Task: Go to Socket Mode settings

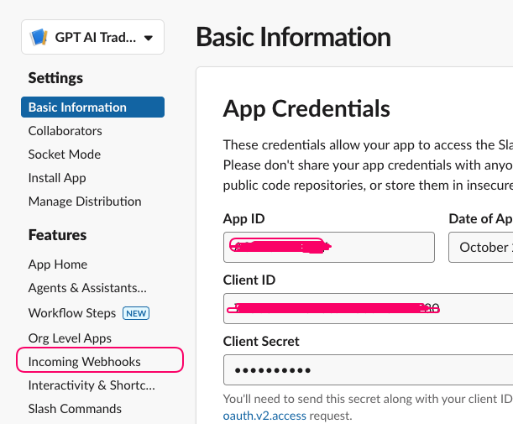Action: click(65, 154)
